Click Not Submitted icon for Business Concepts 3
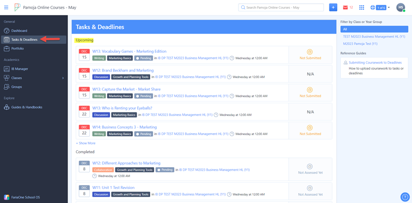Image resolution: width=412 pixels, height=203 pixels. click(310, 127)
